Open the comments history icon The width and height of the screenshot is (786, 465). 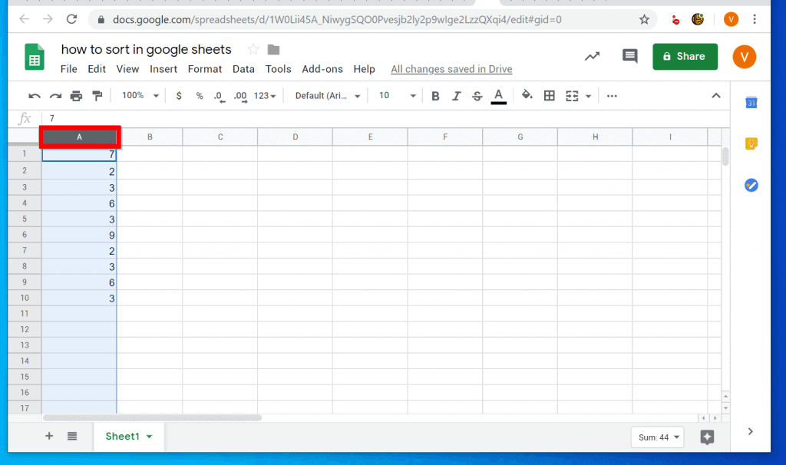tap(629, 56)
